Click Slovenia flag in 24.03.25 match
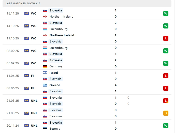Viewport: 175px width, 133px height. 45,98
